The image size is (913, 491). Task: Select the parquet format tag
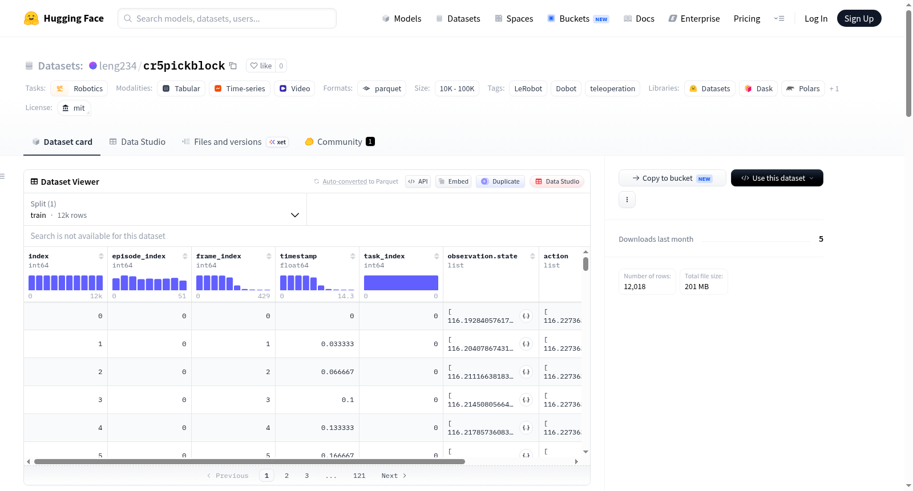coord(382,88)
